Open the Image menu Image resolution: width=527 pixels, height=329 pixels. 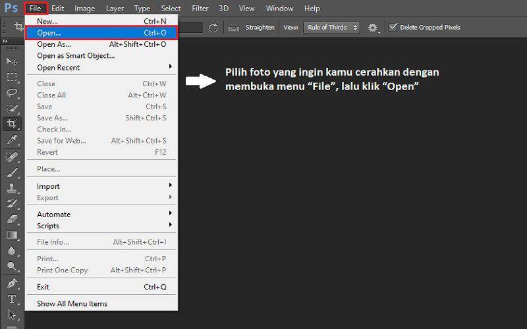coord(84,8)
